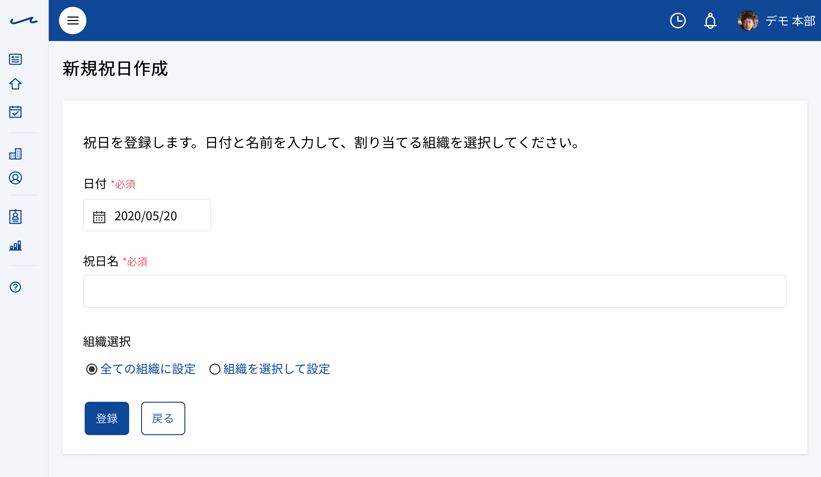Image resolution: width=821 pixels, height=477 pixels.
Task: Click the wave logo in sidebar
Action: coord(24,21)
